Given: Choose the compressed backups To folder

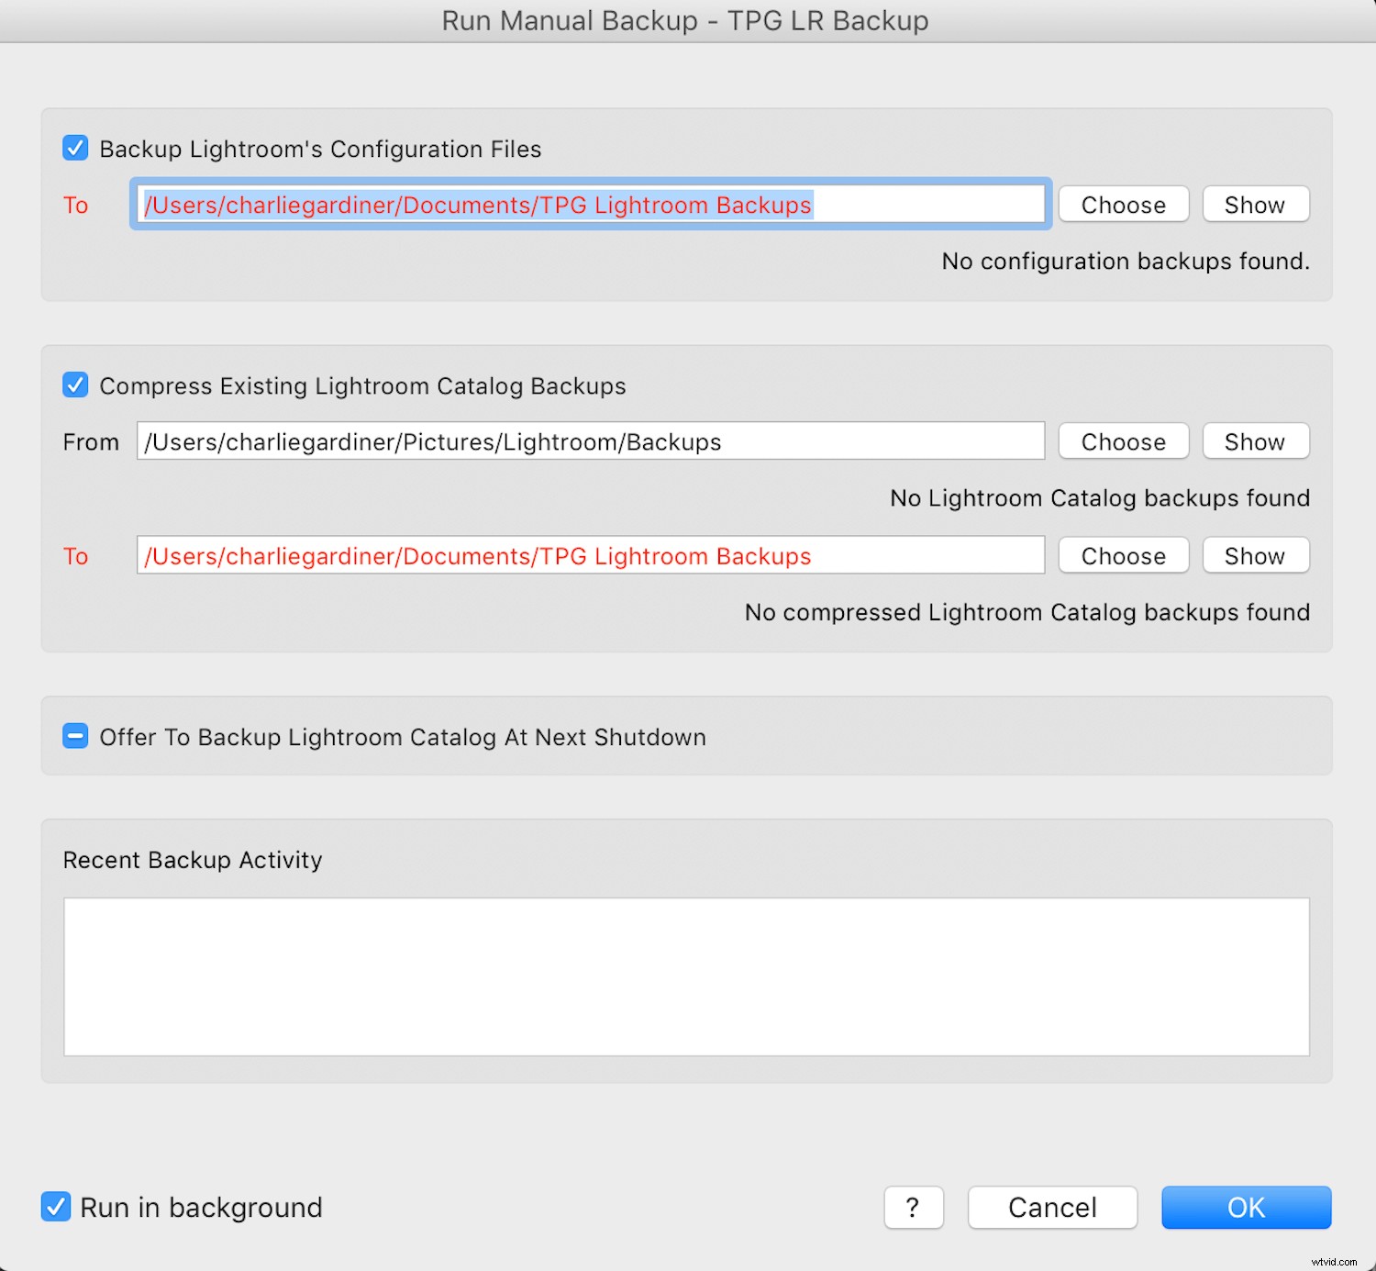Looking at the screenshot, I should [1123, 556].
